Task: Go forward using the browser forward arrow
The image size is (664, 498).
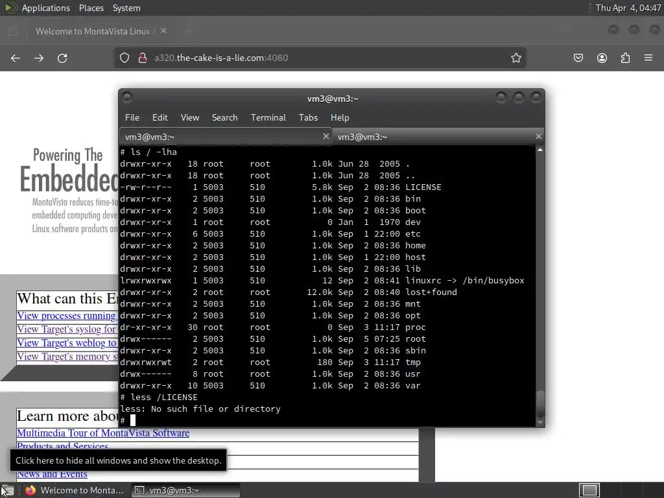Action: (x=39, y=58)
